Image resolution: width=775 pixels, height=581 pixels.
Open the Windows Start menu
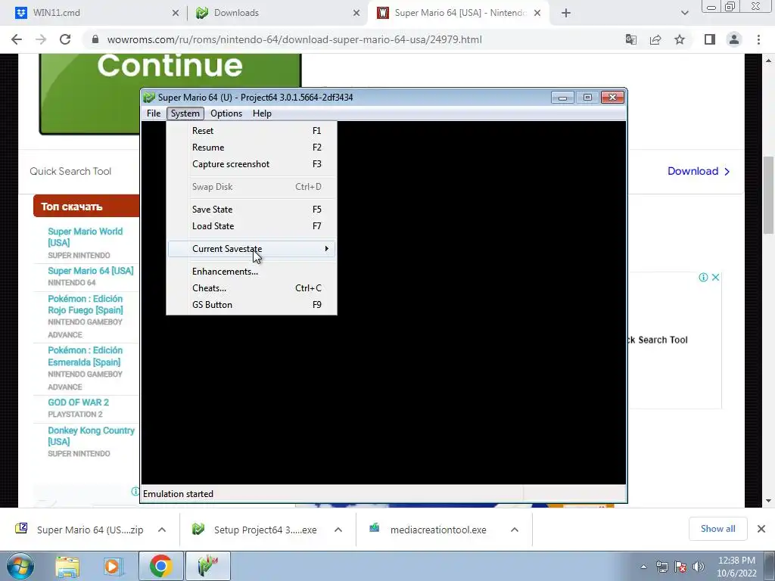20,566
